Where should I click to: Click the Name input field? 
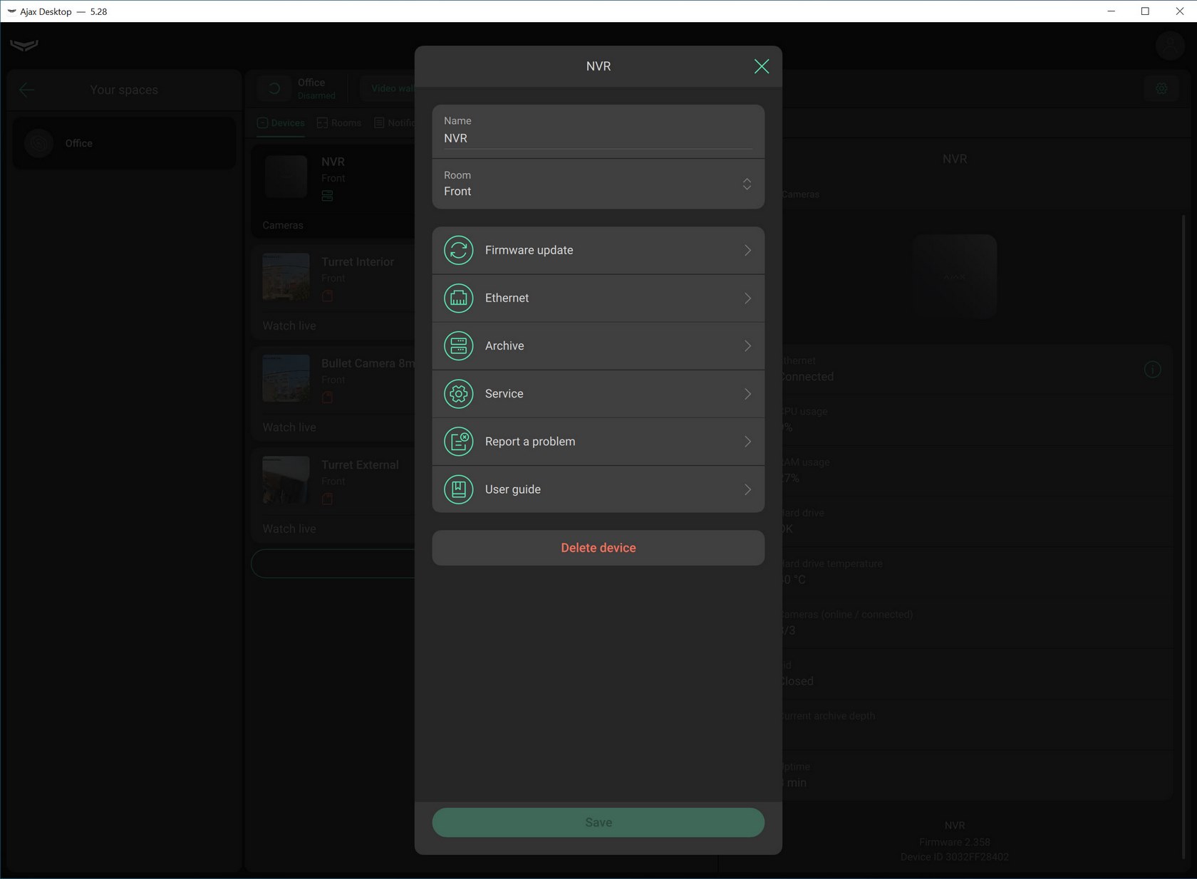pos(597,138)
